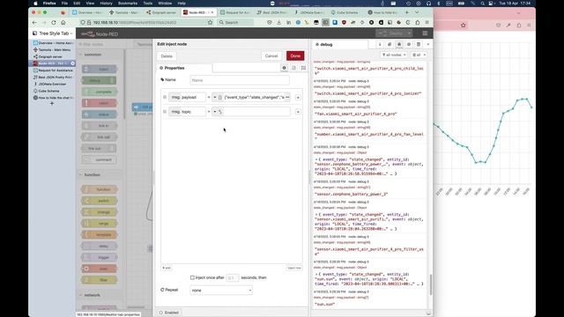The width and height of the screenshot is (564, 317).
Task: Select the Properties tab in the edit dialog
Action: point(184,68)
